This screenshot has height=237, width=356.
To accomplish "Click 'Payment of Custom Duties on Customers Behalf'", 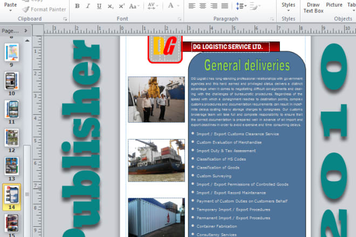I will pyautogui.click(x=242, y=201).
